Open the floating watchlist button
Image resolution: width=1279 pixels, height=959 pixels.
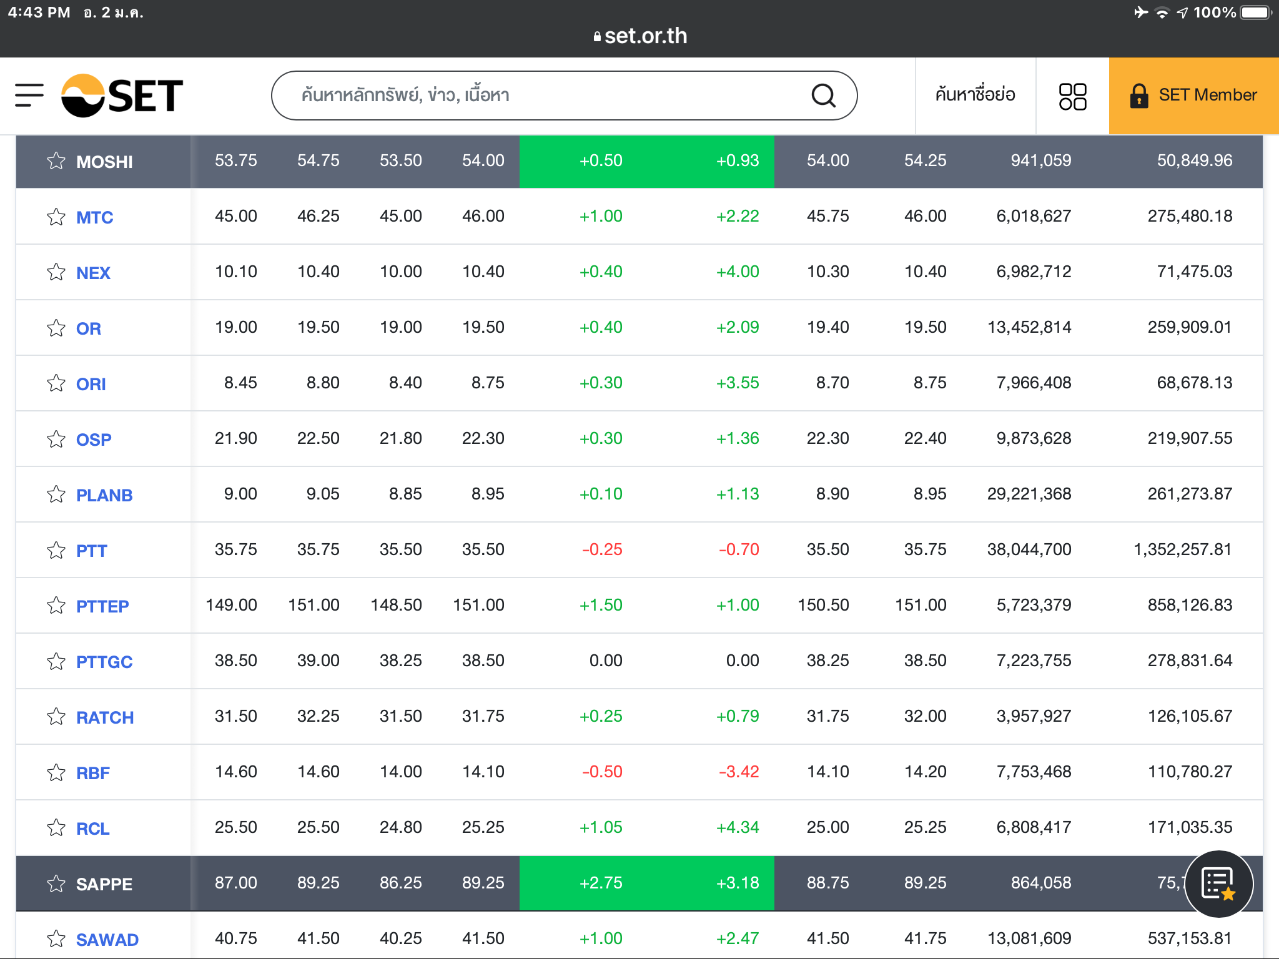click(1218, 883)
